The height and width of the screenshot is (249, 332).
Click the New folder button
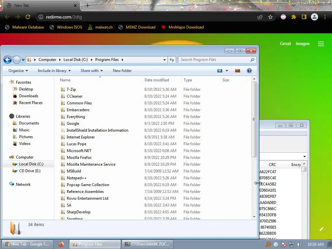122,71
